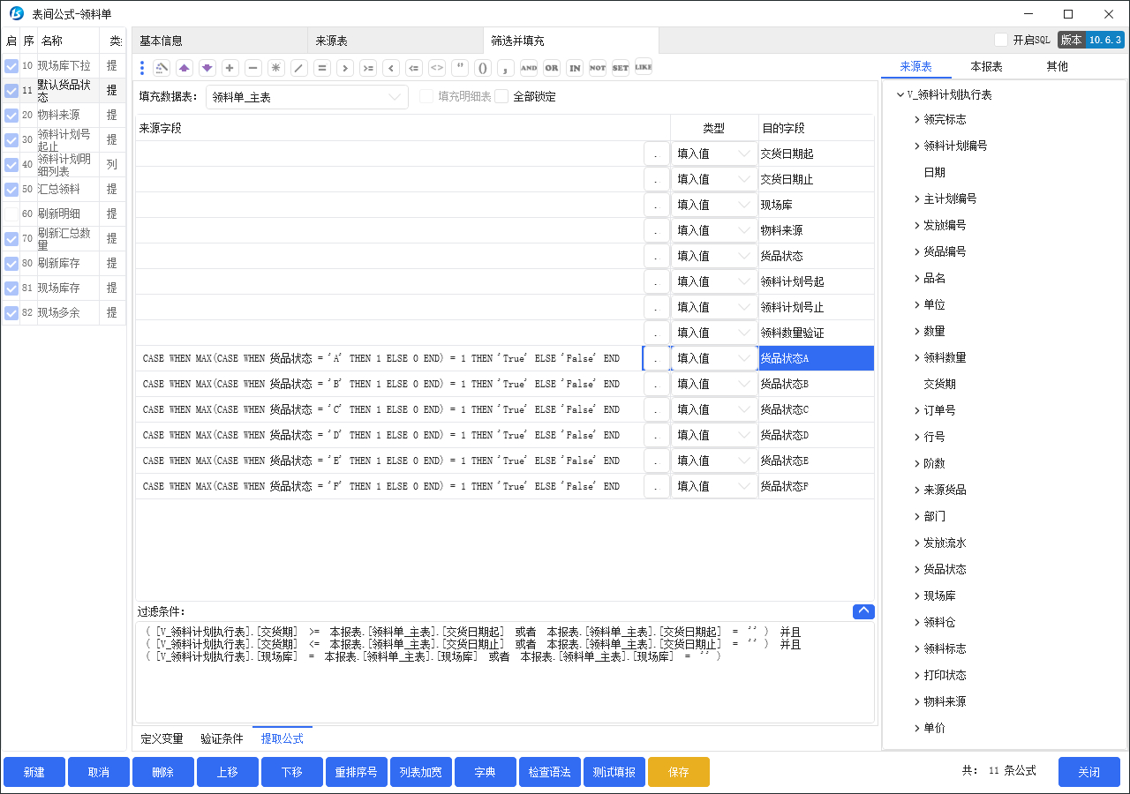
Task: Collapse the filter condition panel
Action: tap(863, 611)
